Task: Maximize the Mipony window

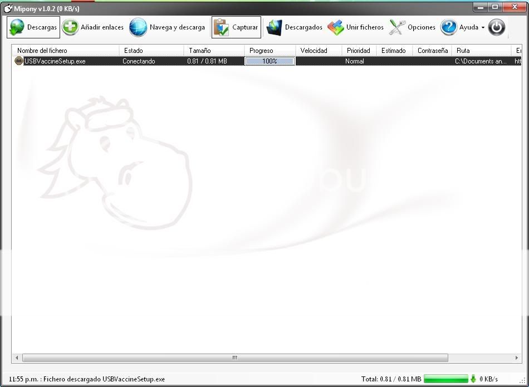Action: coord(495,7)
